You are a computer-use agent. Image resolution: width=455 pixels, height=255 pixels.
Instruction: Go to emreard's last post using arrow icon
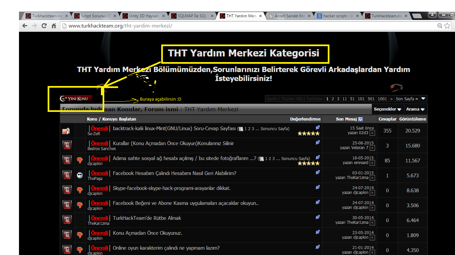(x=372, y=163)
